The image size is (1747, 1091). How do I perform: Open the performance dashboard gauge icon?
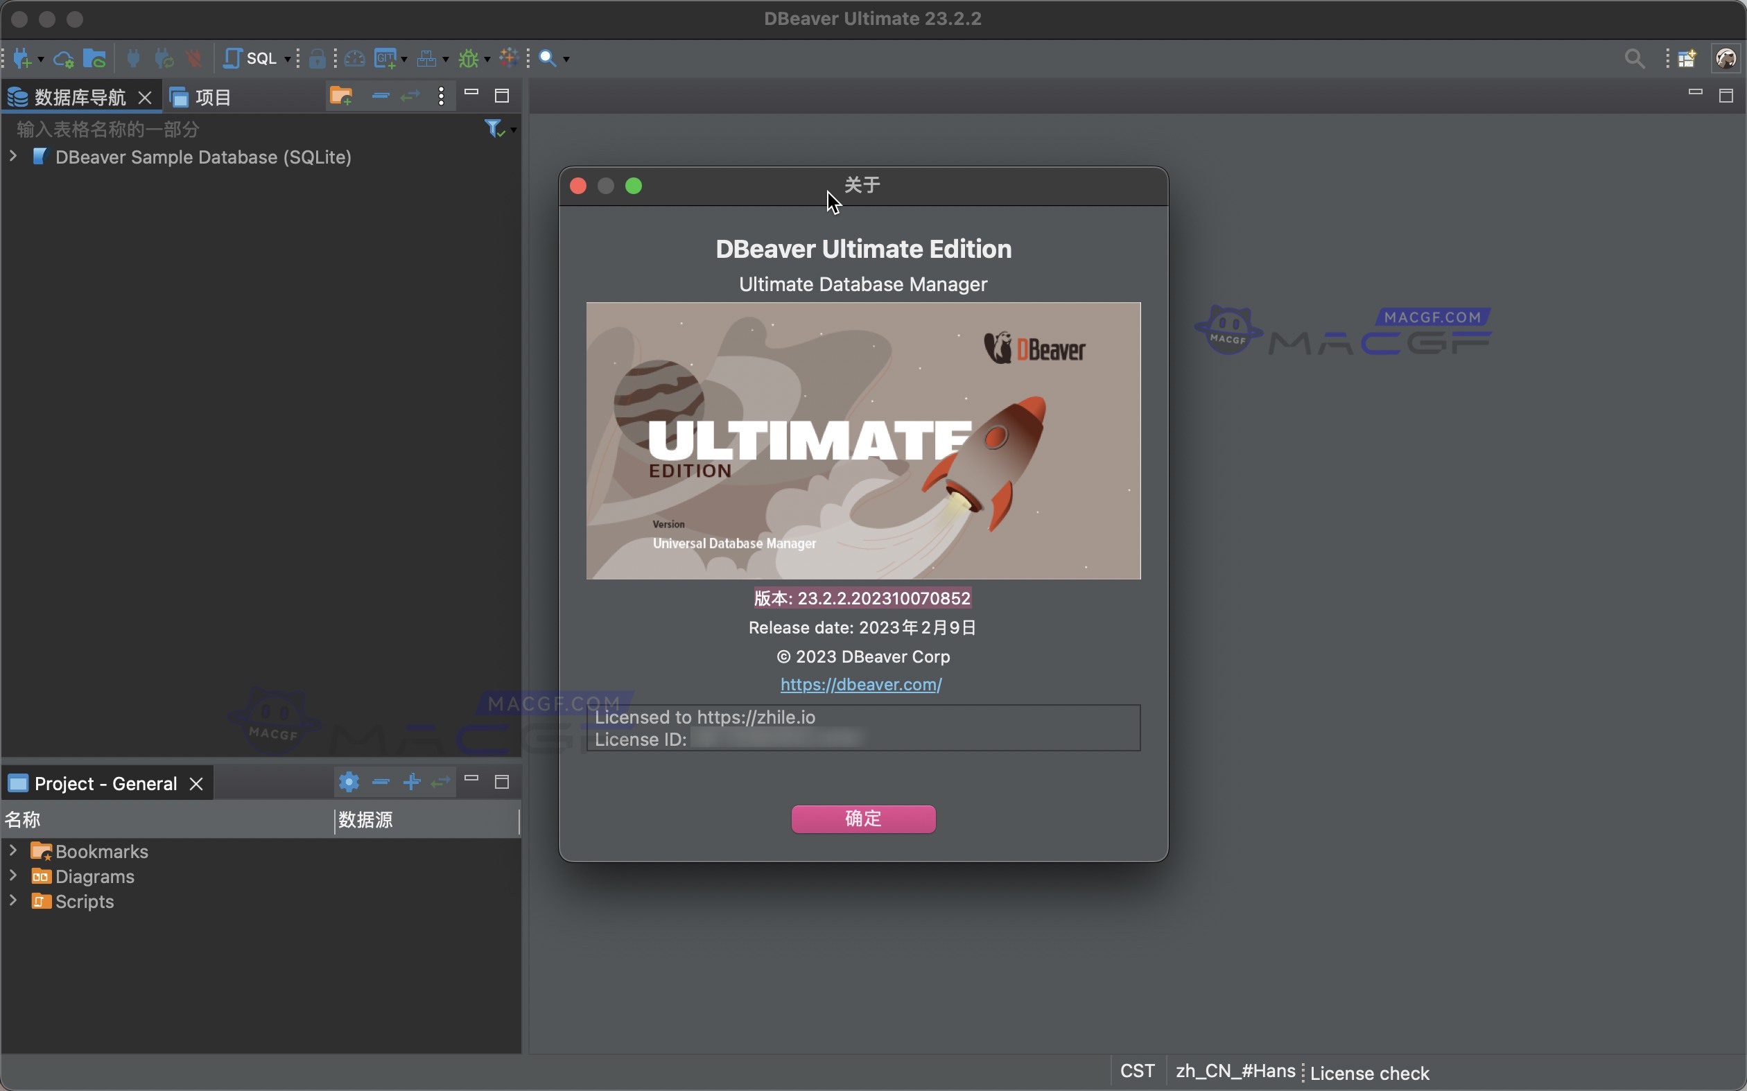pos(355,59)
